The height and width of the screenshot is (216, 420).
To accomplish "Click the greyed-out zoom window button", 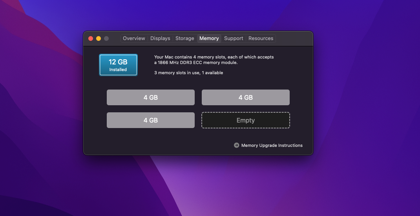I will (106, 38).
